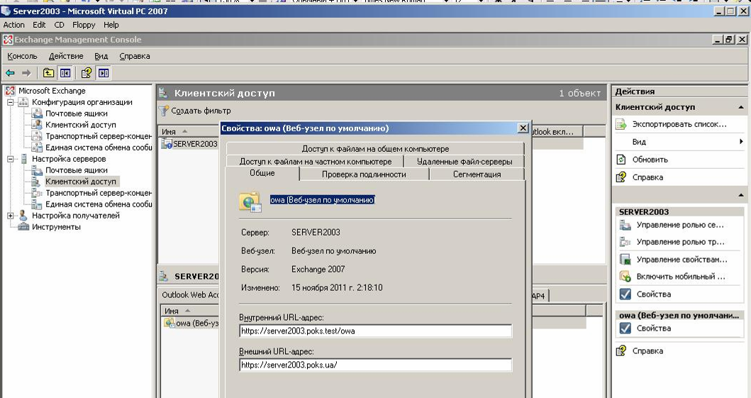
Task: Click Создать фильтр link
Action: click(x=201, y=111)
